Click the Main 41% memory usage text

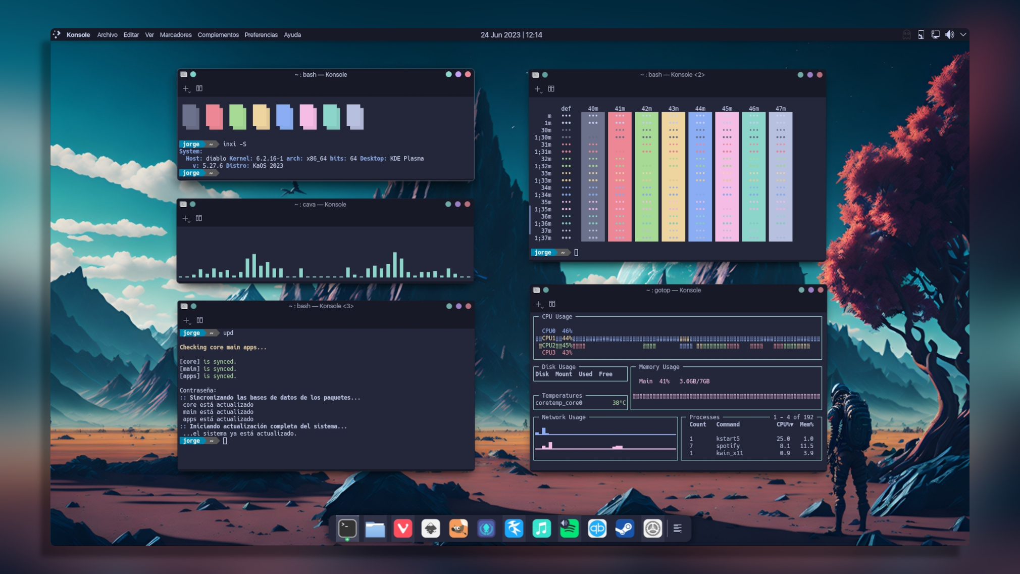point(654,381)
